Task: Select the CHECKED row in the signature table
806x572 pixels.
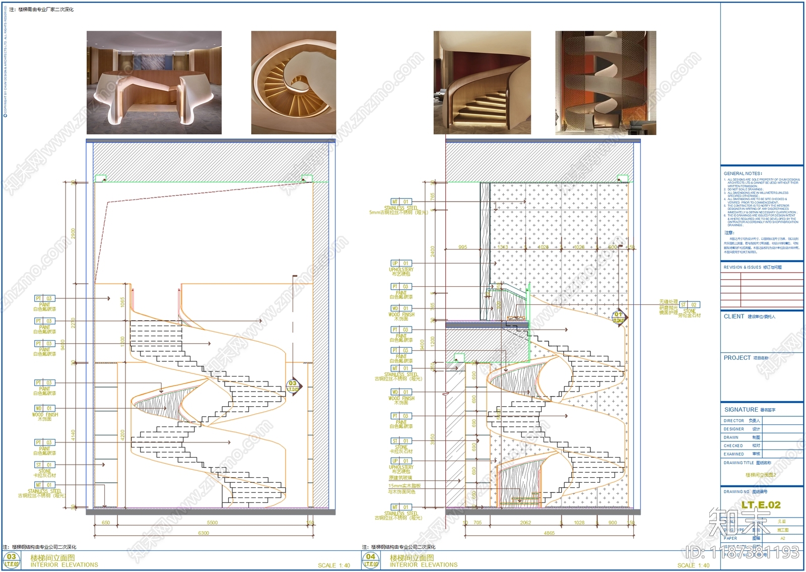Action: click(762, 446)
